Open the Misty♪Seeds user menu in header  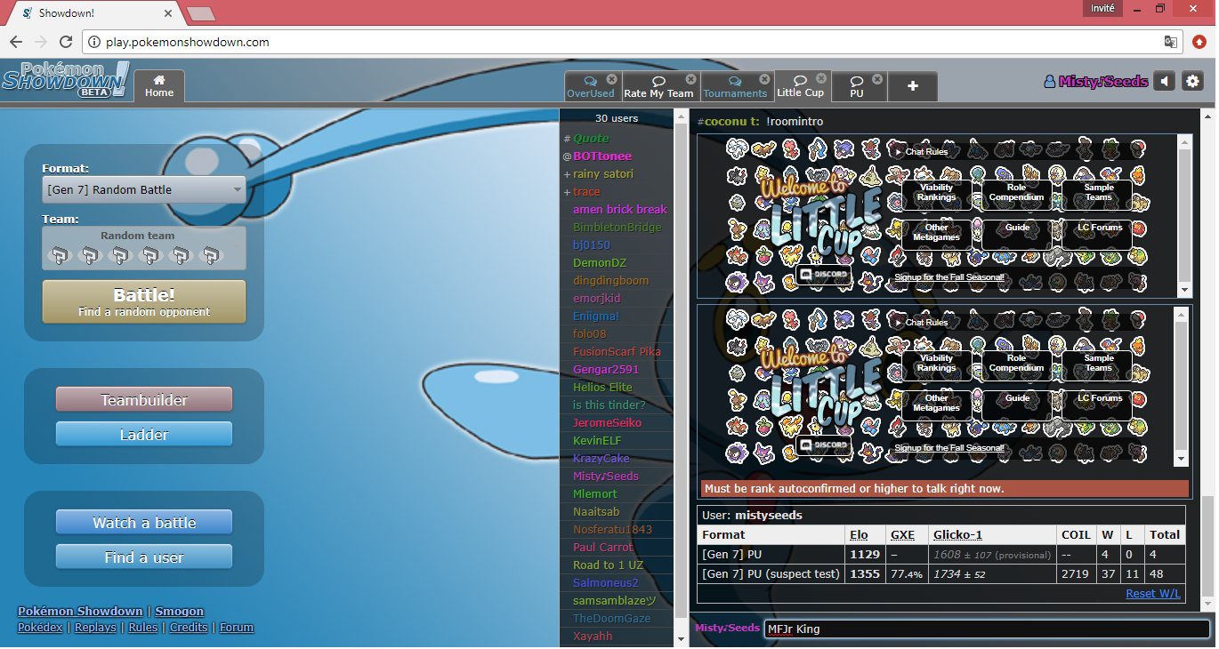point(1096,82)
